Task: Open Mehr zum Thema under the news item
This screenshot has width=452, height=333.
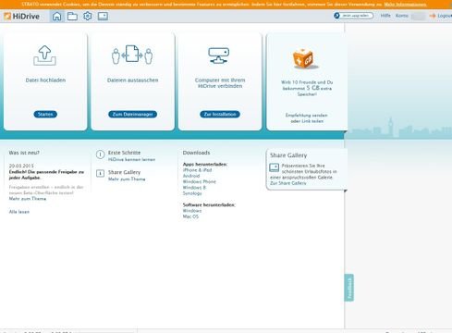Action: pos(28,199)
